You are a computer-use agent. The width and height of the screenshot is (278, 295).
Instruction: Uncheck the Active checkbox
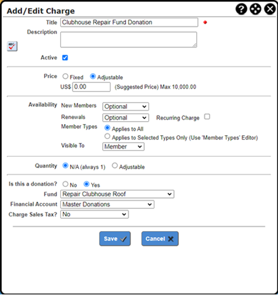click(x=65, y=58)
